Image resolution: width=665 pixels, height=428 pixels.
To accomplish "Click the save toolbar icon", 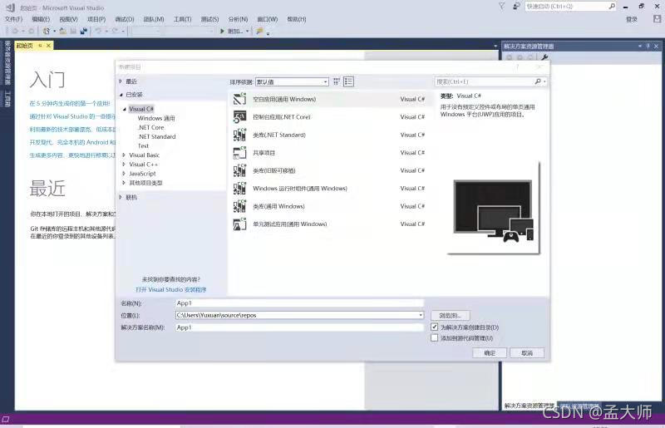I will [x=73, y=31].
